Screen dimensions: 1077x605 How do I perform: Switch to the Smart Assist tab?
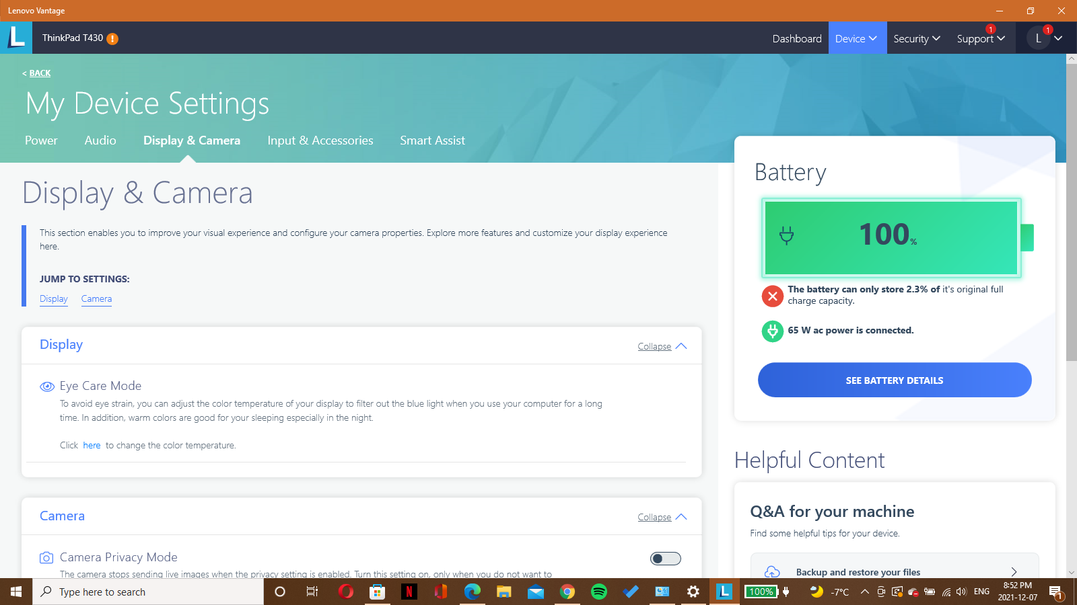point(432,140)
